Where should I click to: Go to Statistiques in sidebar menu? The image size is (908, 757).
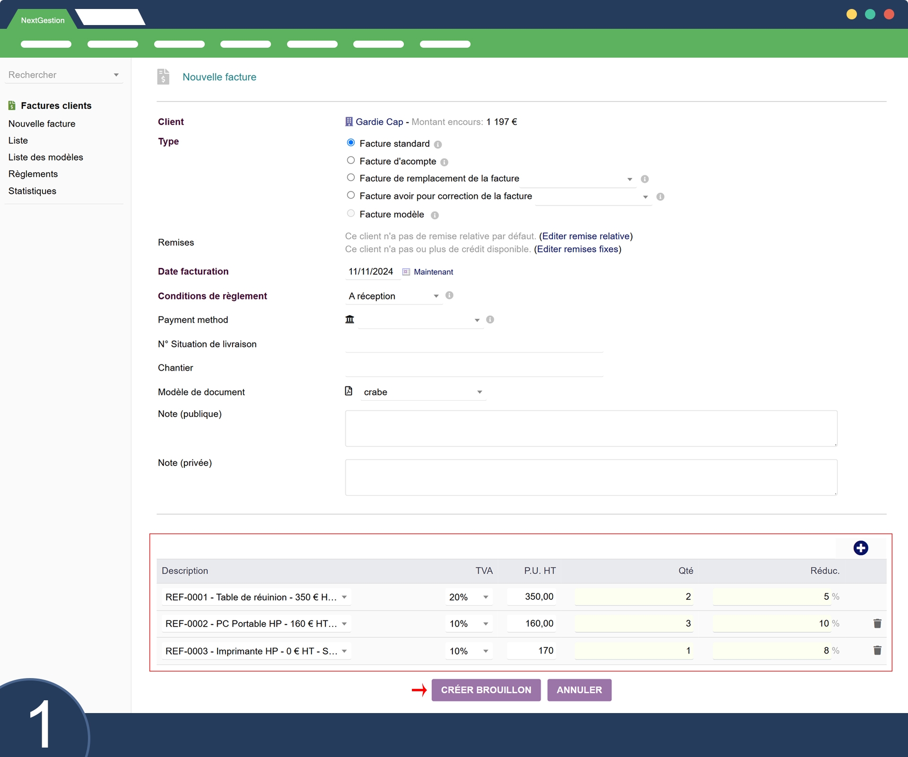coord(32,191)
